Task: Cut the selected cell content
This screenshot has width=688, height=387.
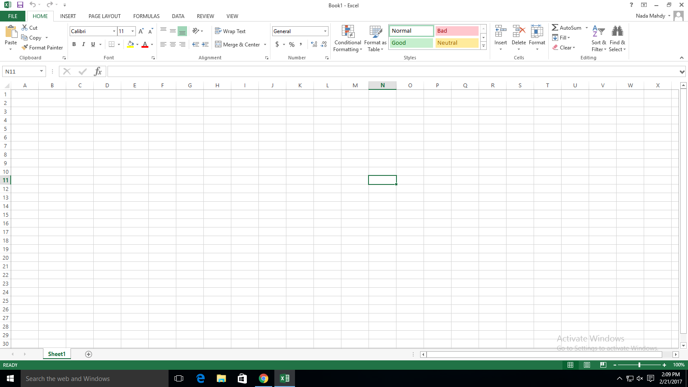Action: 29,28
